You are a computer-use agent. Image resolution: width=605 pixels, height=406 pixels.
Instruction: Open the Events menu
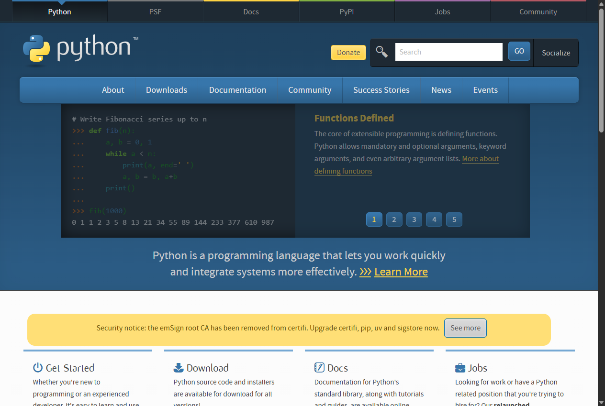tap(485, 90)
